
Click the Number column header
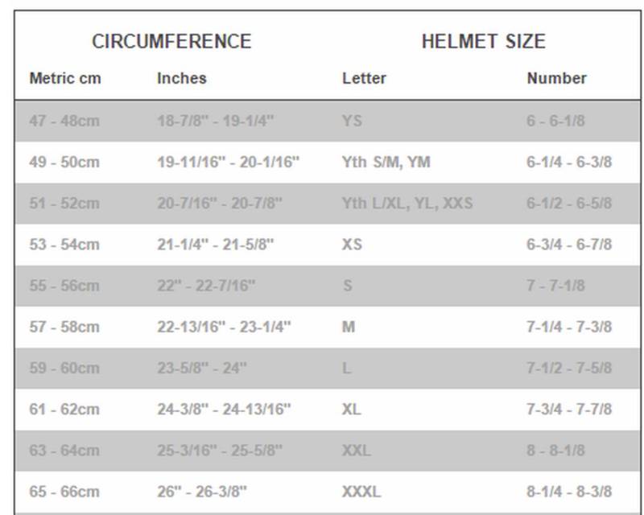(556, 79)
